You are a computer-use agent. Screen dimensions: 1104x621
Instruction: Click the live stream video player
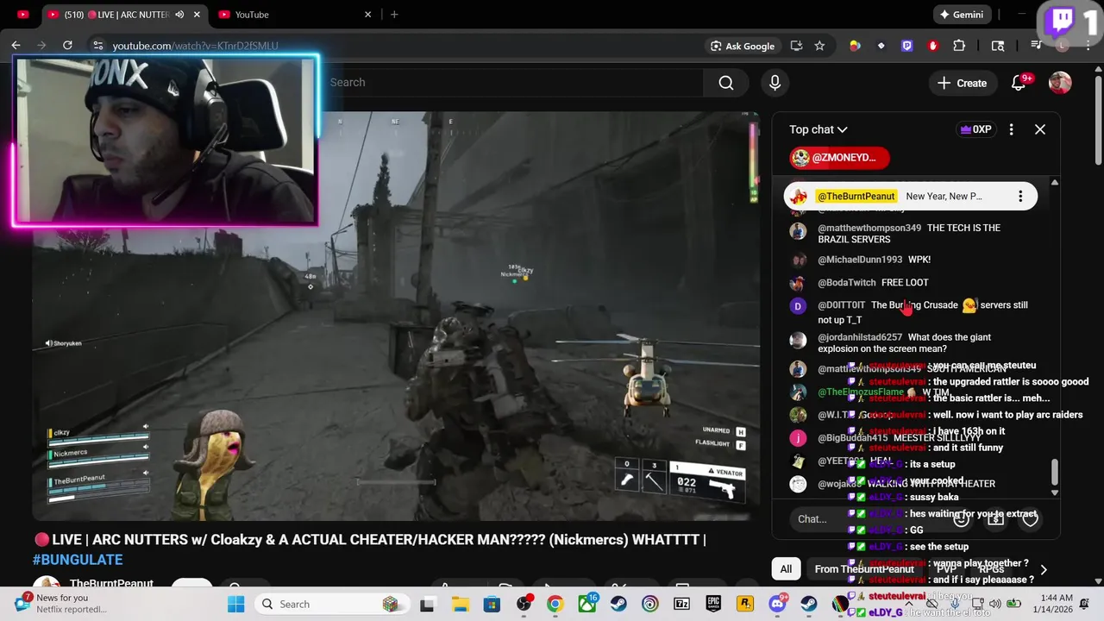tap(395, 316)
